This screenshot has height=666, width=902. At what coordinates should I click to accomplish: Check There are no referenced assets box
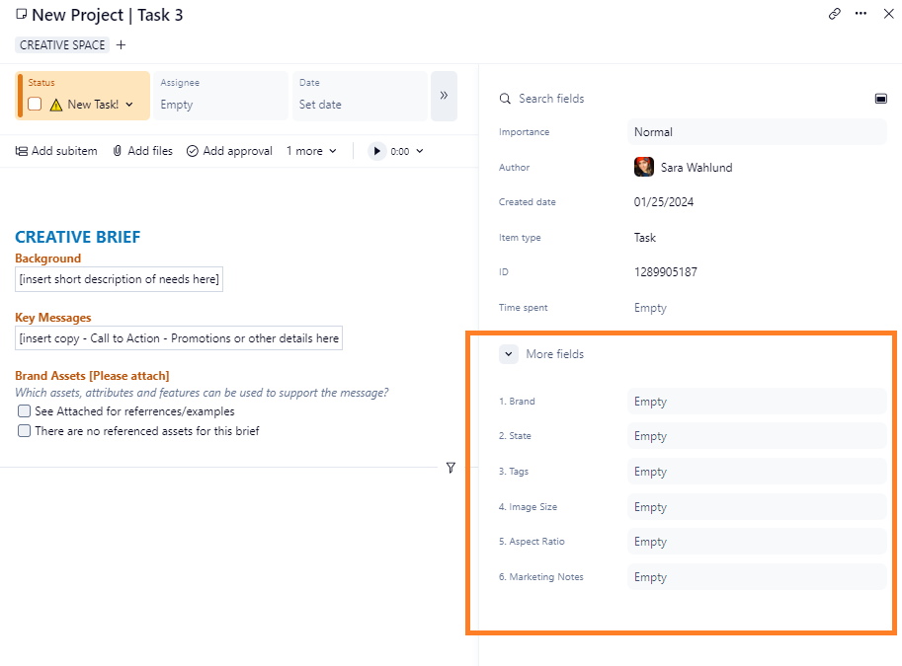25,431
